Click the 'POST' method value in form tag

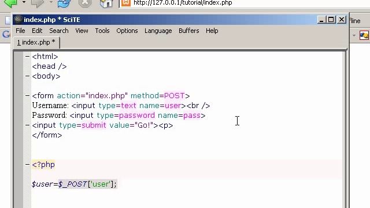pos(175,96)
